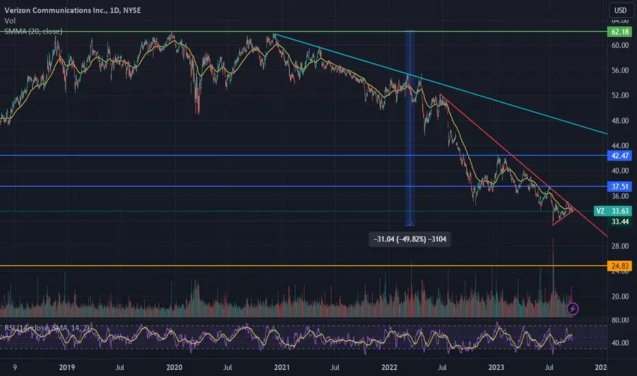Click the 33.44 price label

click(620, 221)
